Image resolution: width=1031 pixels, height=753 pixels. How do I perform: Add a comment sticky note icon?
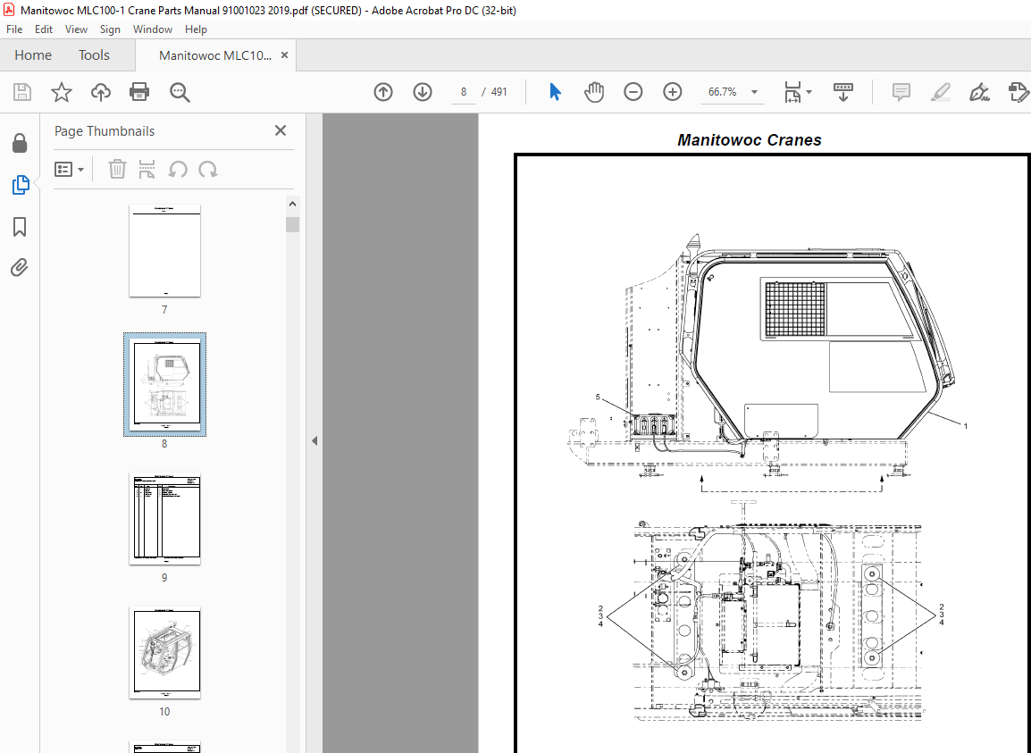click(x=901, y=92)
